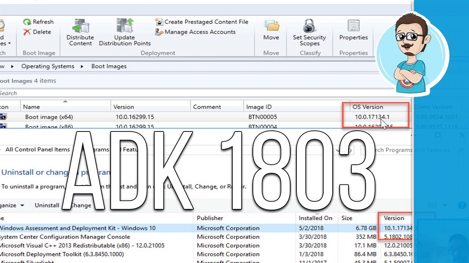Open All Control Panel Items breadcrumb
This screenshot has width=469, height=263.
pos(37,149)
